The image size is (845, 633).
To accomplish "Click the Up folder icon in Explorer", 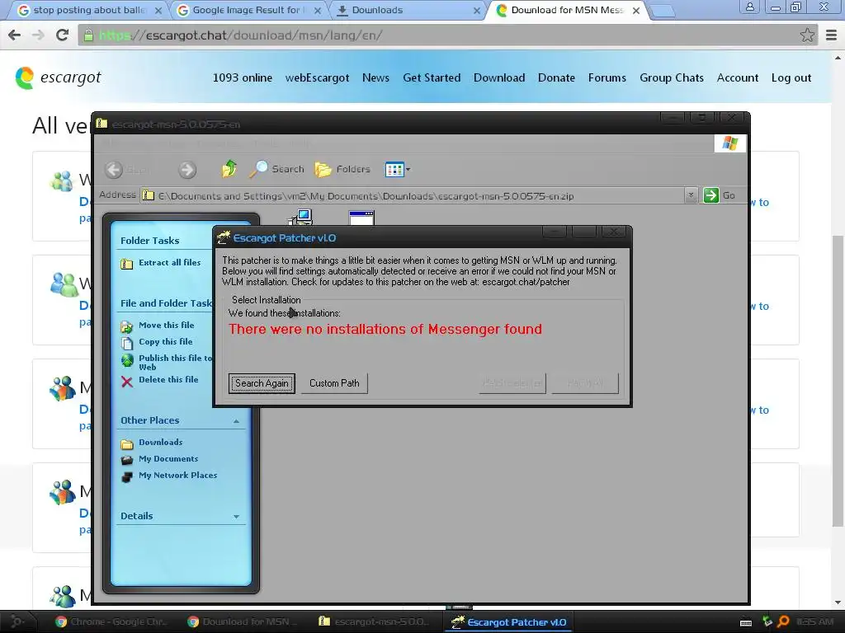I will coord(229,169).
